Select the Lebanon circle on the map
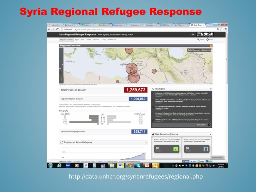Image resolution: width=256 pixels, height=192 pixels. click(131, 68)
